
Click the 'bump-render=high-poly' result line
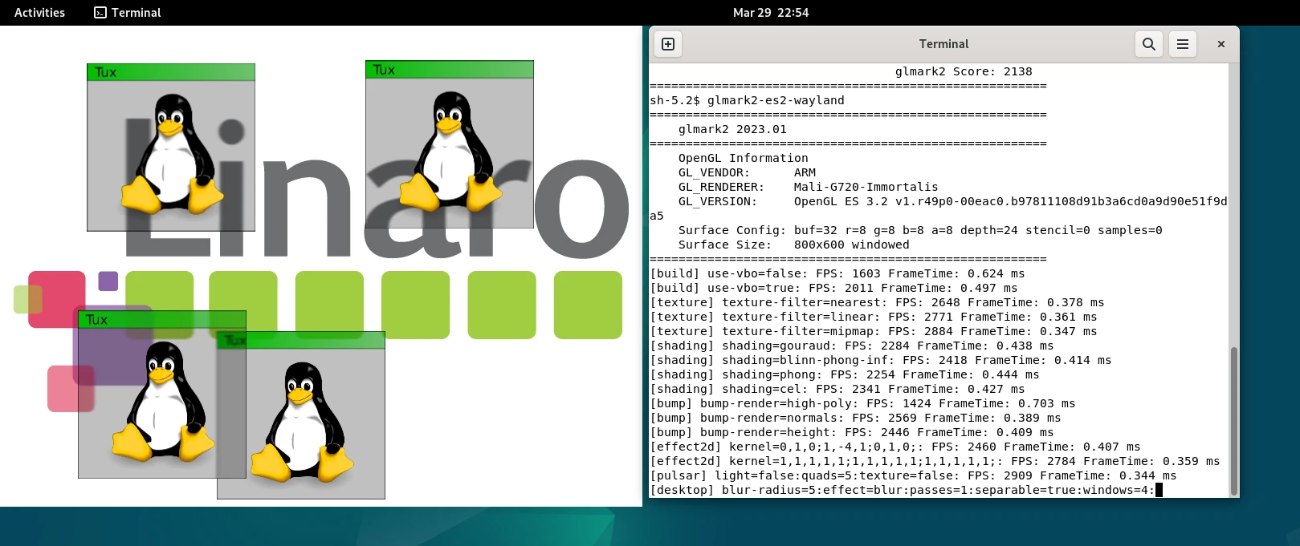pos(862,403)
